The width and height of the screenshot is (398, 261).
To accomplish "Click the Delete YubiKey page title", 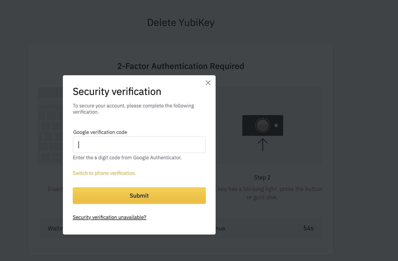I will coord(181,23).
